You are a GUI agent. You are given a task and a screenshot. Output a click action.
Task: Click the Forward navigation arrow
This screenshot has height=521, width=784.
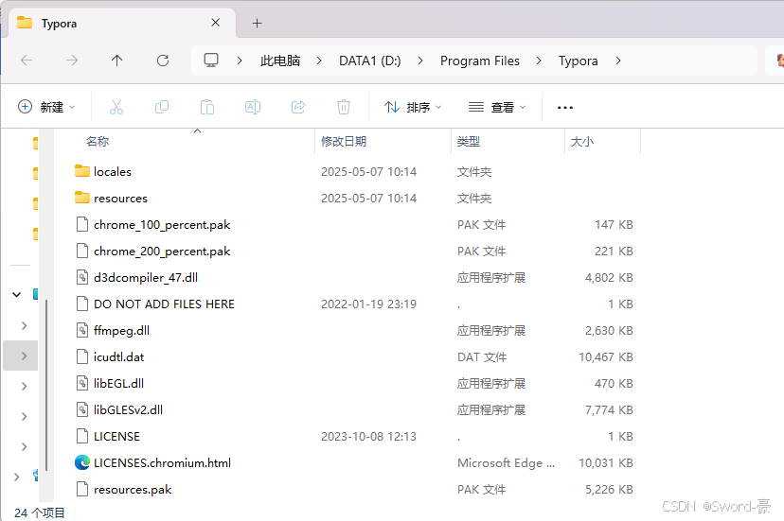pyautogui.click(x=72, y=61)
